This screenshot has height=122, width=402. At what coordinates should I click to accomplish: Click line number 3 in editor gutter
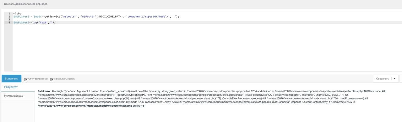[9, 19]
